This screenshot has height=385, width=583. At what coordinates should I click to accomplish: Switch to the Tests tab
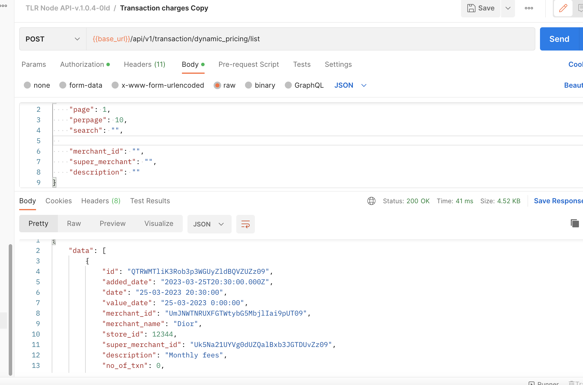point(302,64)
